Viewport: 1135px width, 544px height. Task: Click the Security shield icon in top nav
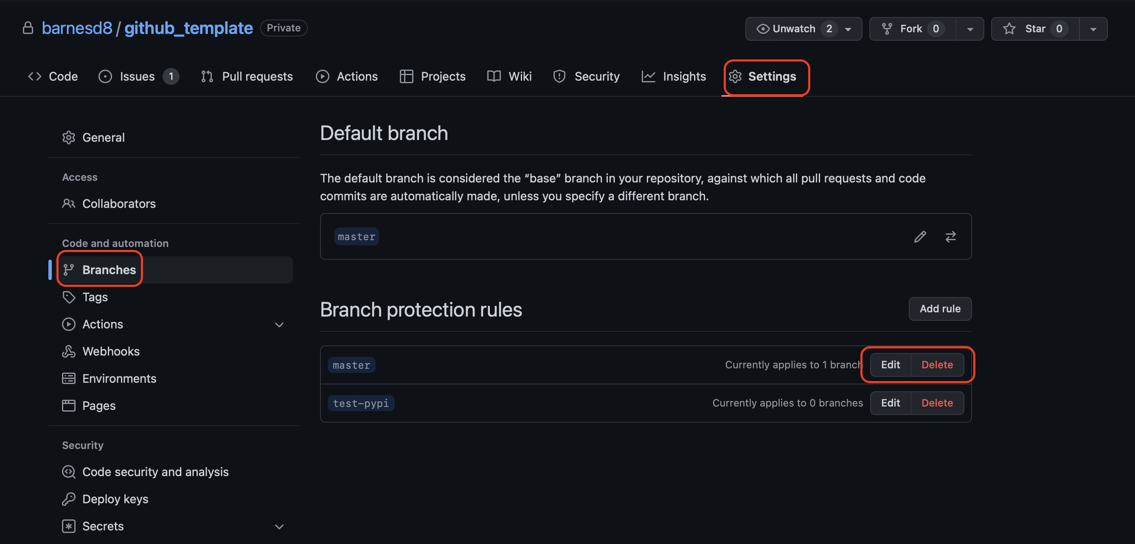click(559, 76)
